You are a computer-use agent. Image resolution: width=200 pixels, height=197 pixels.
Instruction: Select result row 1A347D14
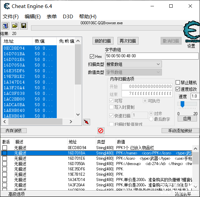coord(30,82)
